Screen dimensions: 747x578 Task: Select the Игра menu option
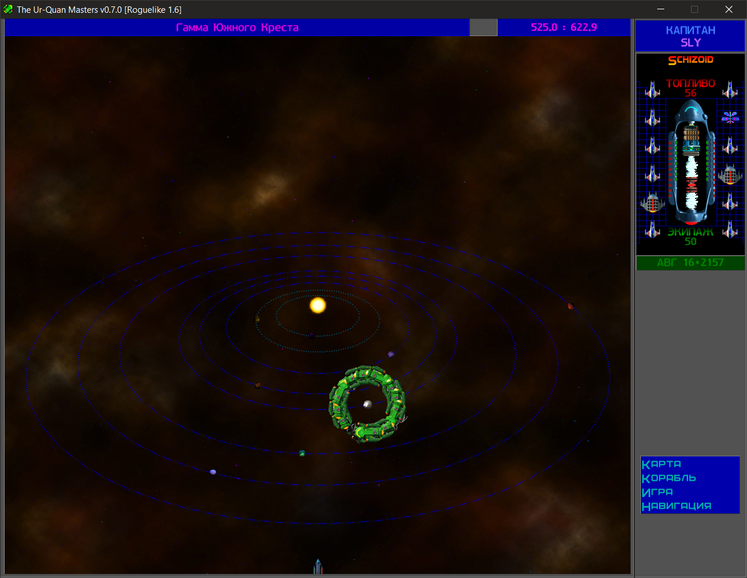point(657,492)
